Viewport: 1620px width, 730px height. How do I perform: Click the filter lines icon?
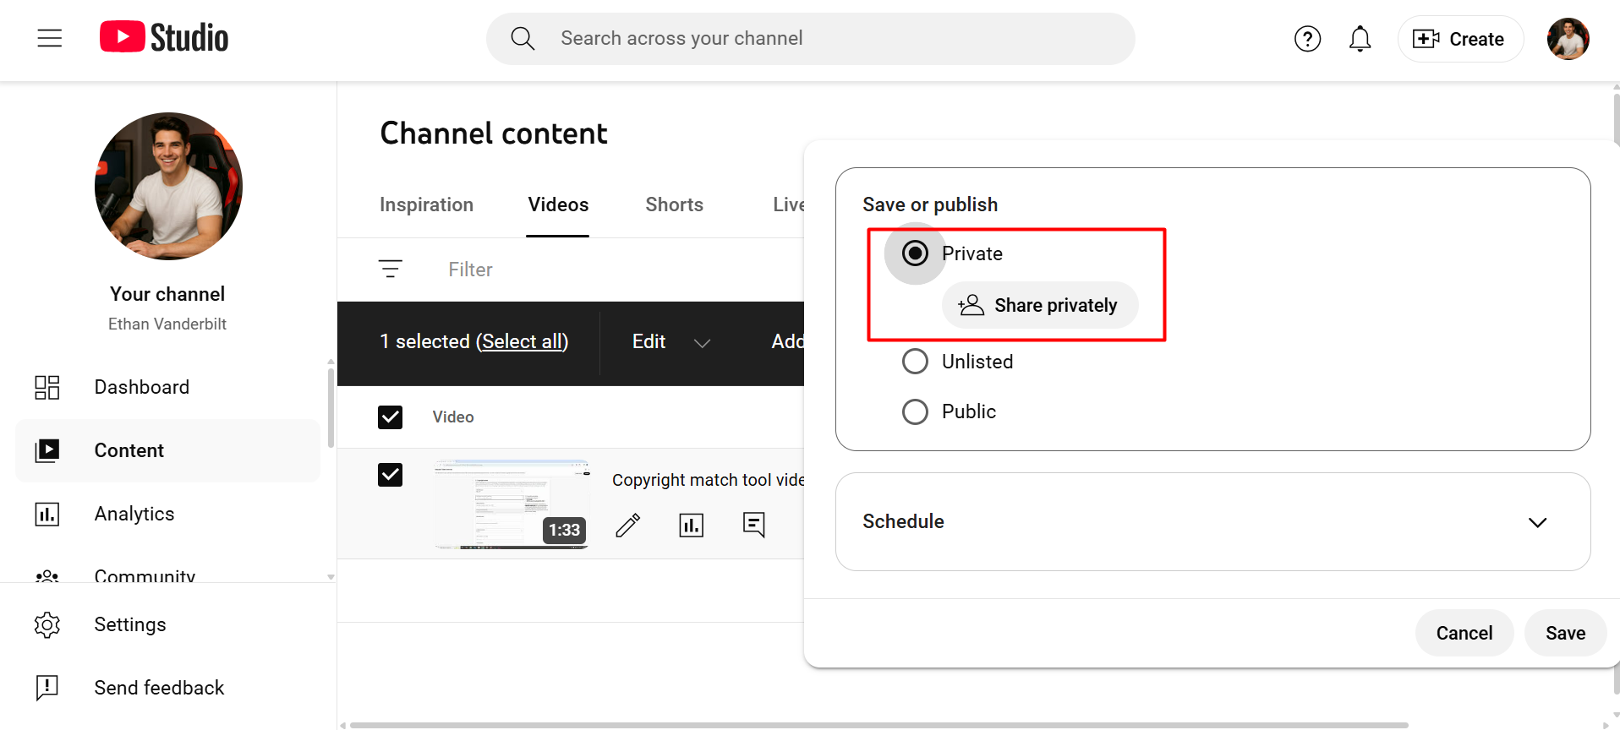390,270
